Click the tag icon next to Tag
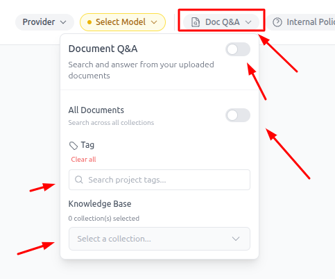335x279 pixels. click(x=74, y=146)
